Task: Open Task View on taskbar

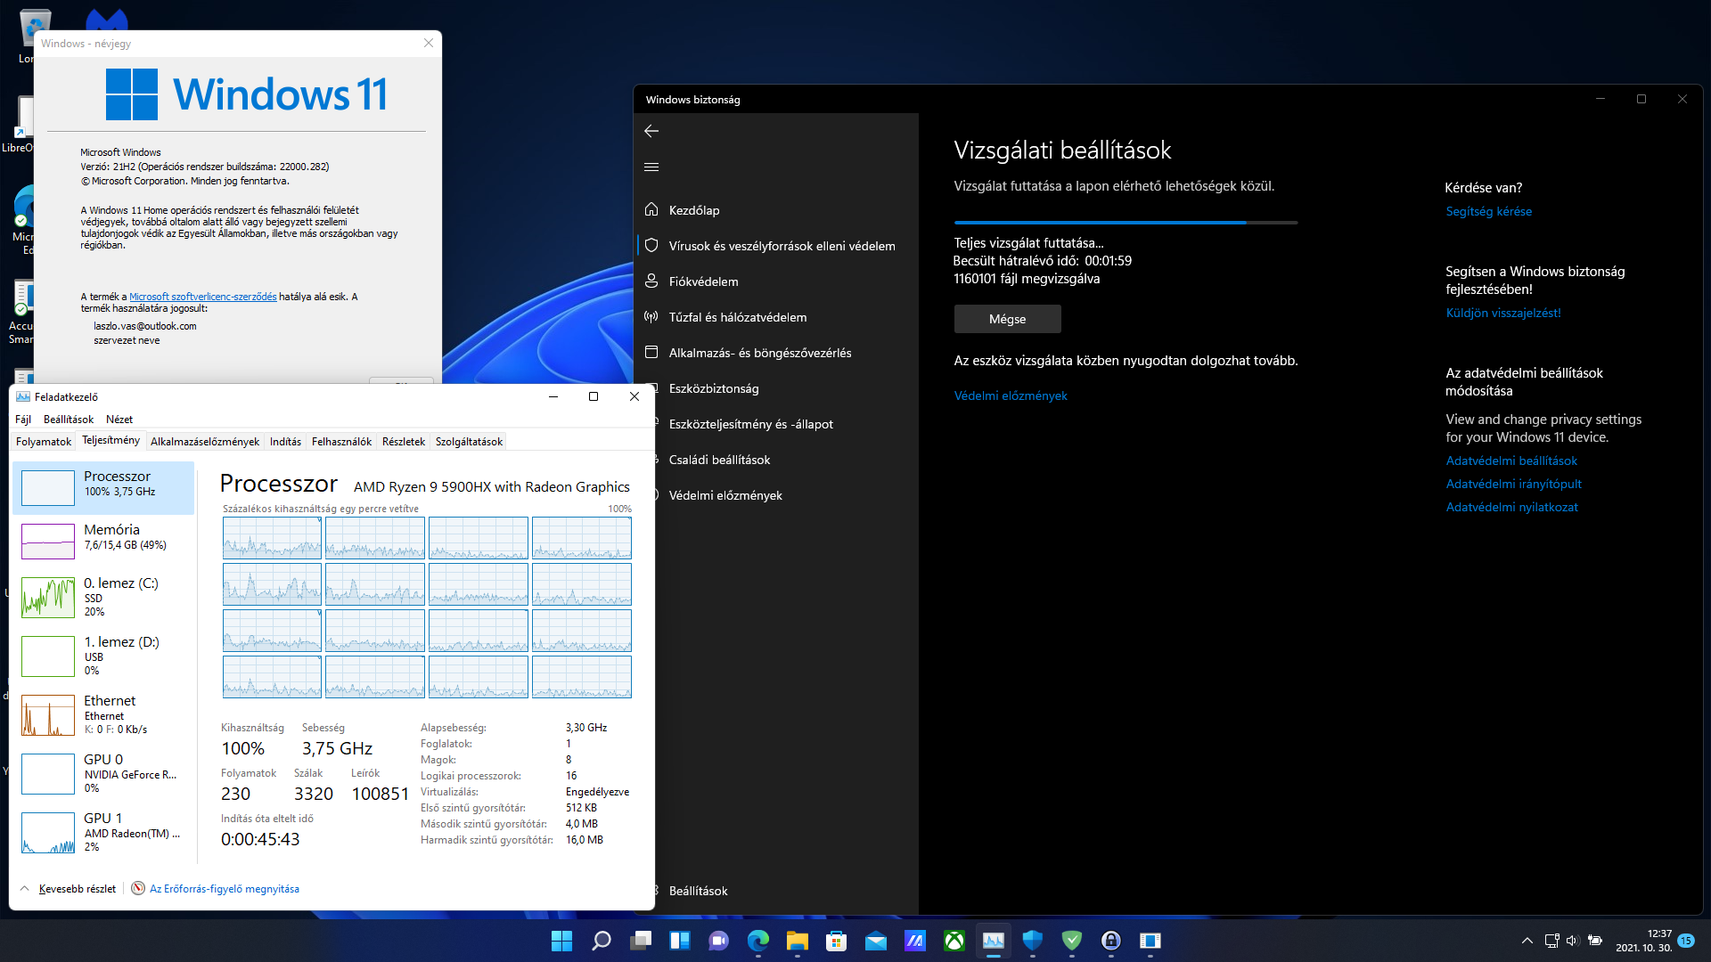Action: pyautogui.click(x=641, y=941)
